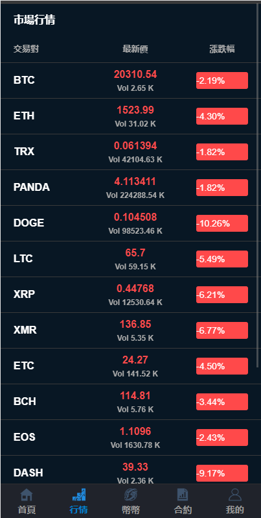Sort by the 漲跌幅 column header
The image size is (261, 518).
pos(221,49)
